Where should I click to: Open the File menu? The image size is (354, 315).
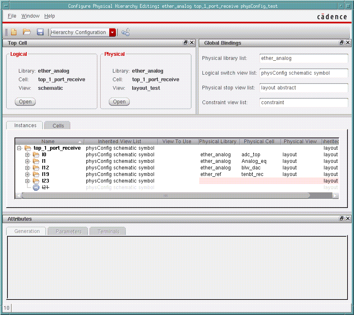pos(12,16)
